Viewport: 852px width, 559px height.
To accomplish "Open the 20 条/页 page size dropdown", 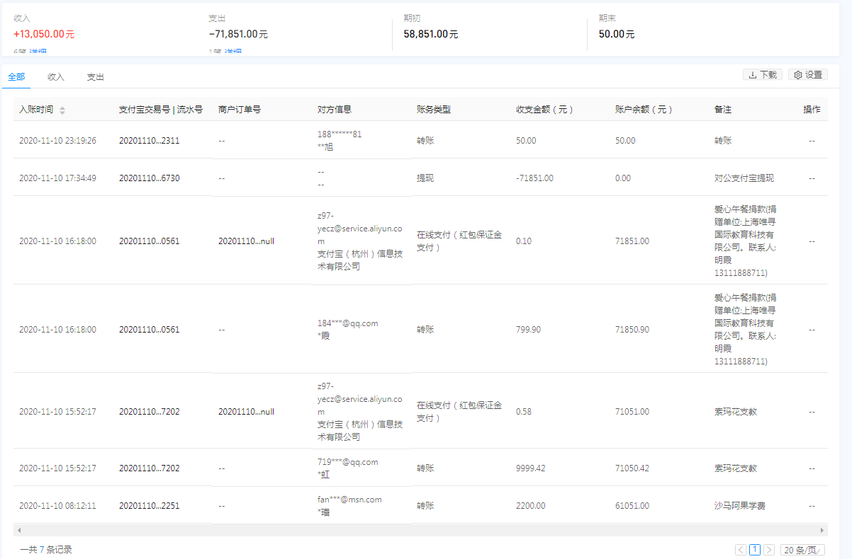I will click(x=802, y=550).
